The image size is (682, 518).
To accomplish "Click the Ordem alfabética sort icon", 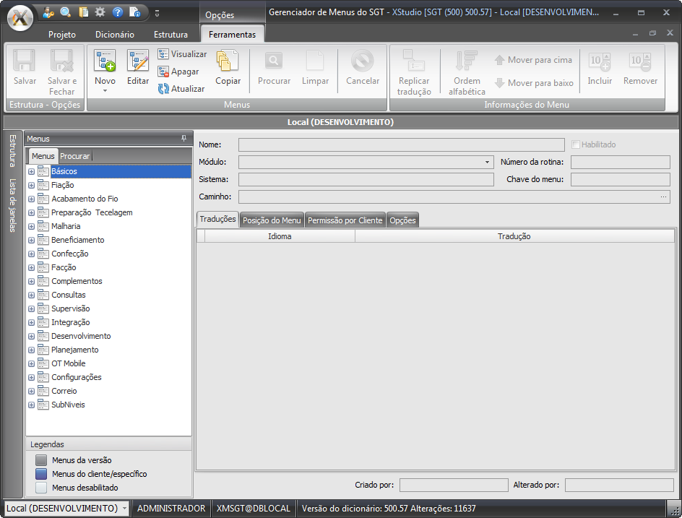I will tap(467, 61).
